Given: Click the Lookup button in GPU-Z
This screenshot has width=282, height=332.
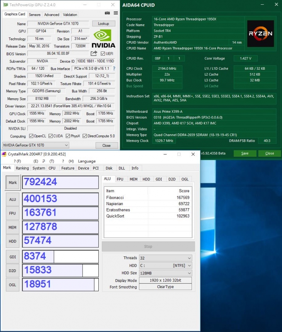Looking at the screenshot, I should click(x=103, y=23).
